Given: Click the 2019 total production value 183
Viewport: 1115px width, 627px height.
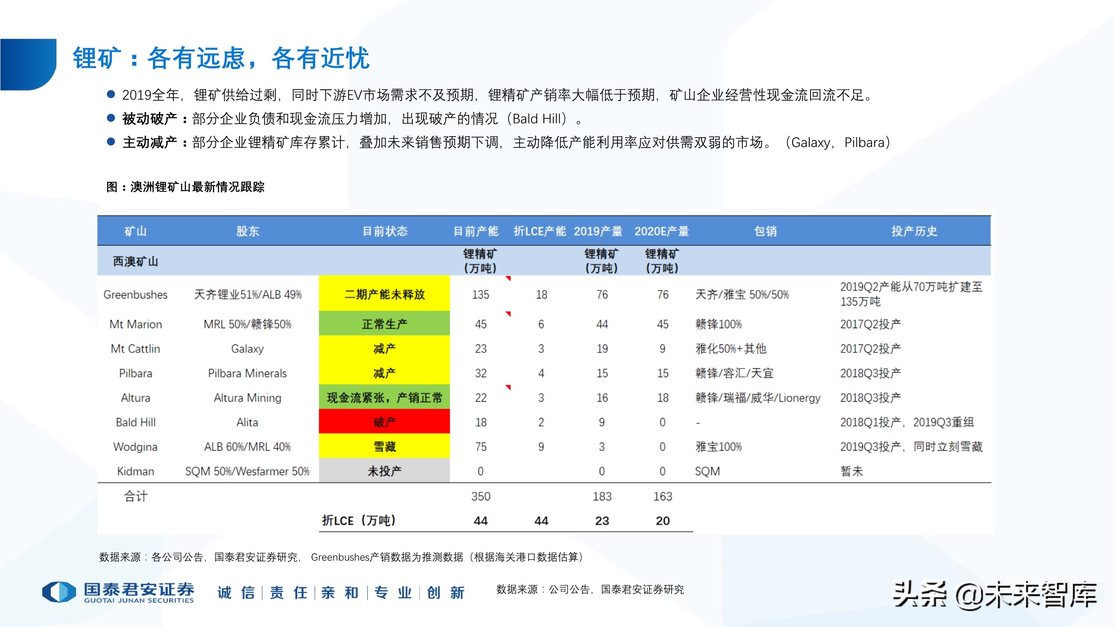Looking at the screenshot, I should pos(602,496).
